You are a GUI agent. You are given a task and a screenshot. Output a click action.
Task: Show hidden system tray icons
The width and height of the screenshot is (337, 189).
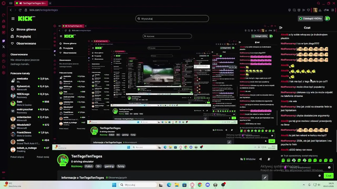(x=304, y=185)
